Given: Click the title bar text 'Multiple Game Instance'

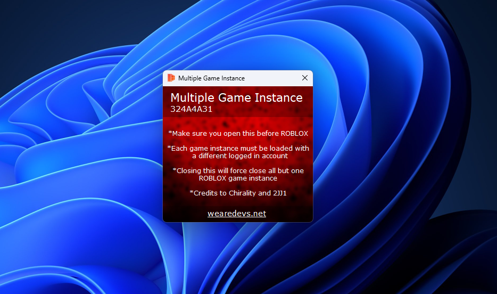Looking at the screenshot, I should (x=211, y=78).
